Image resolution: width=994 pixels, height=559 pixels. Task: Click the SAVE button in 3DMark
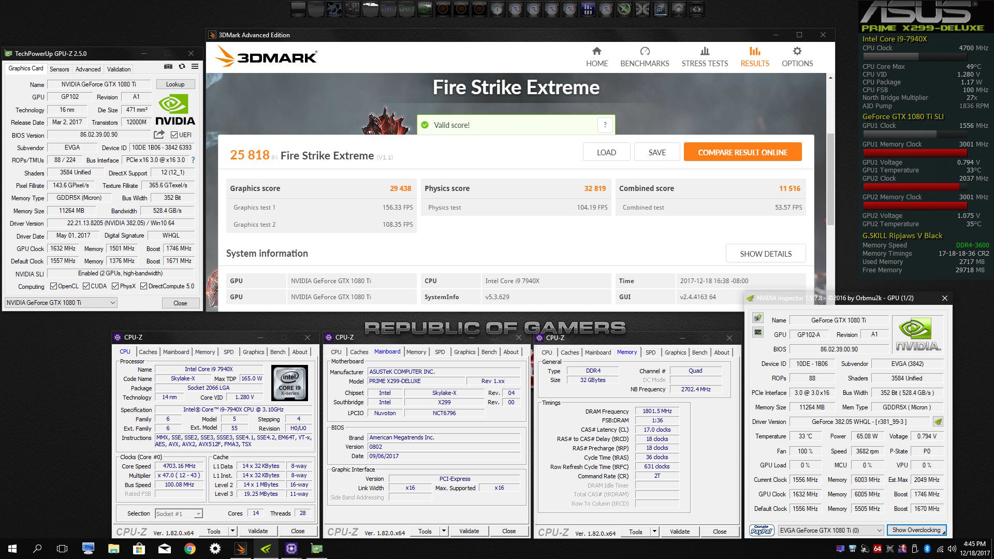point(657,152)
